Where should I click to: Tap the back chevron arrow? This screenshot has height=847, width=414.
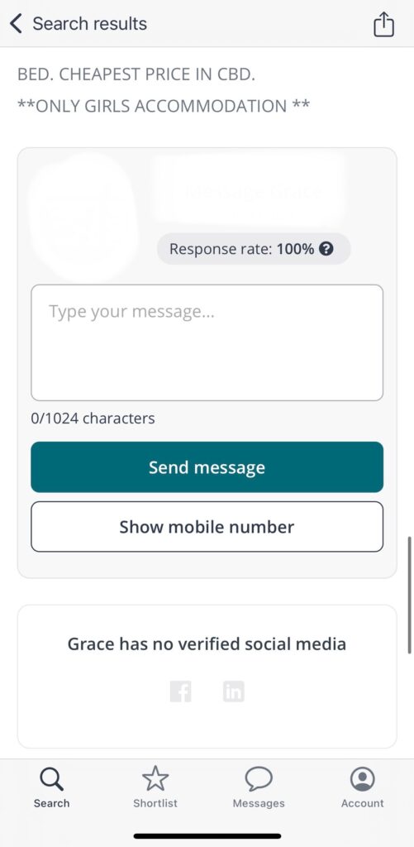(16, 24)
